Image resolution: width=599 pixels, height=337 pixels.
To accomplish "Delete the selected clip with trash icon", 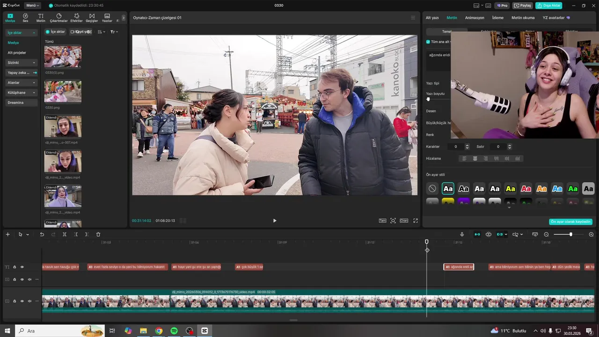I will [98, 234].
